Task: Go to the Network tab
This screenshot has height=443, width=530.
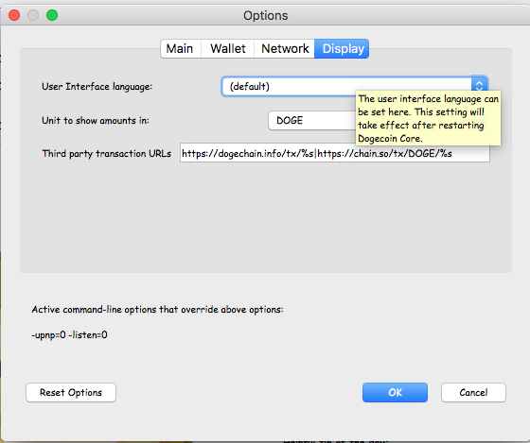Action: 285,48
